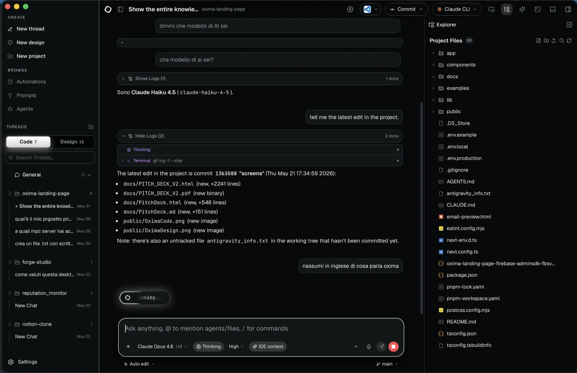
Task: Click New design in sidebar
Action: [x=30, y=43]
